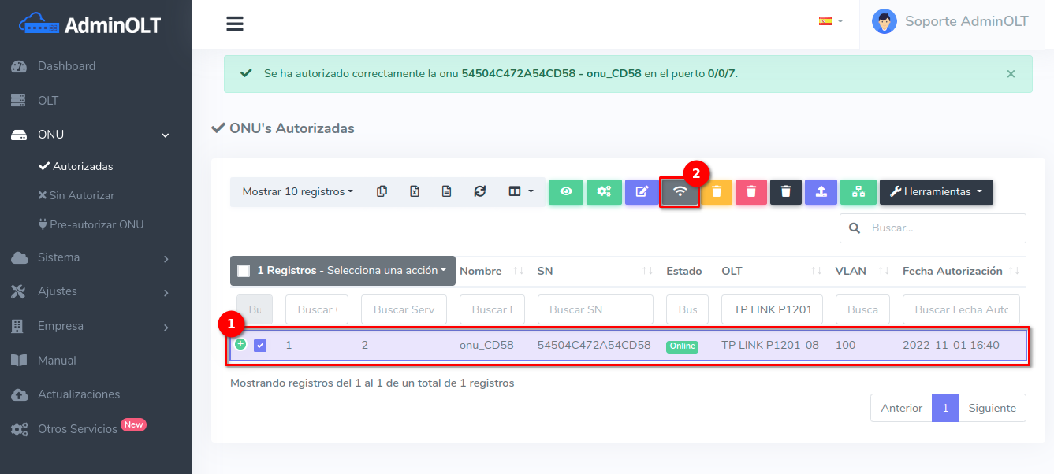Click the copy records icon

pyautogui.click(x=382, y=191)
